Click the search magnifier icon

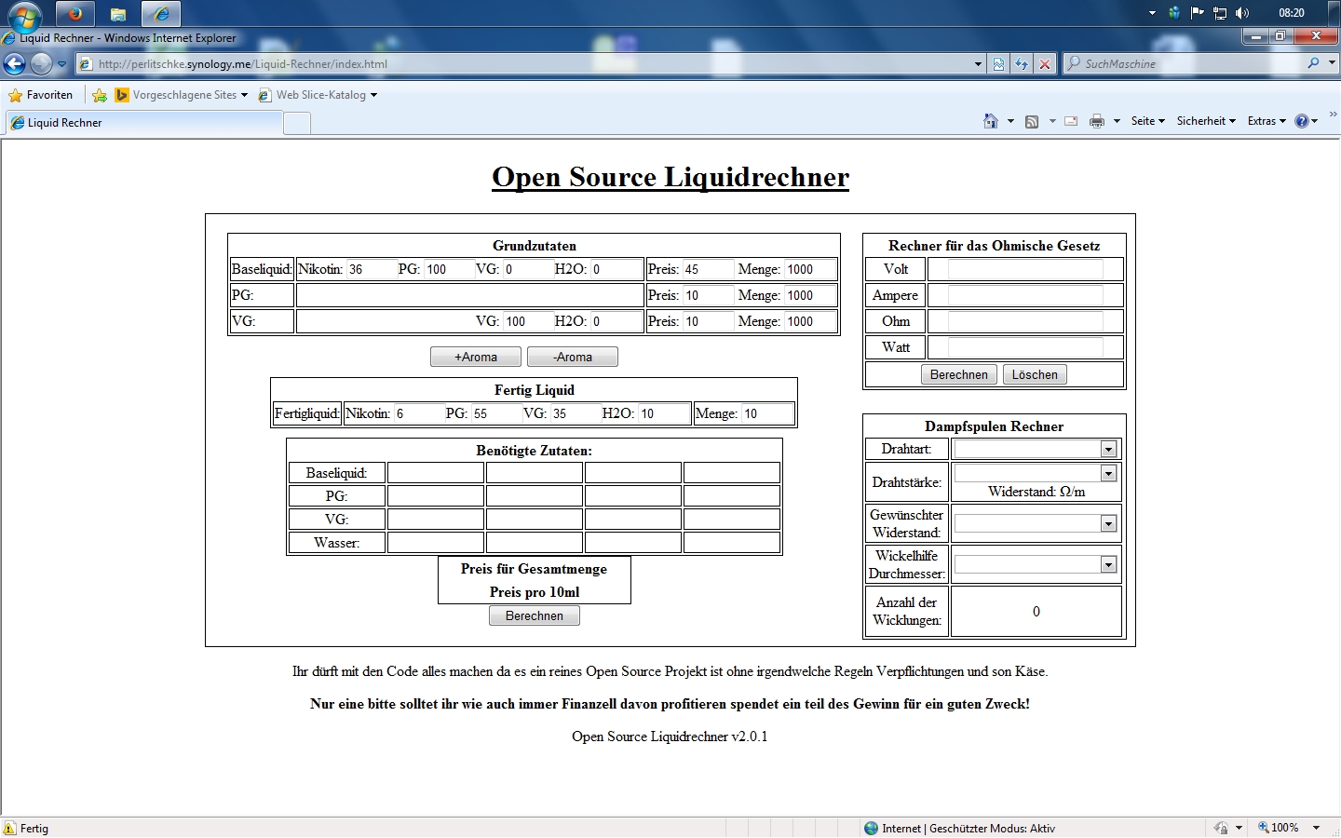(1313, 63)
